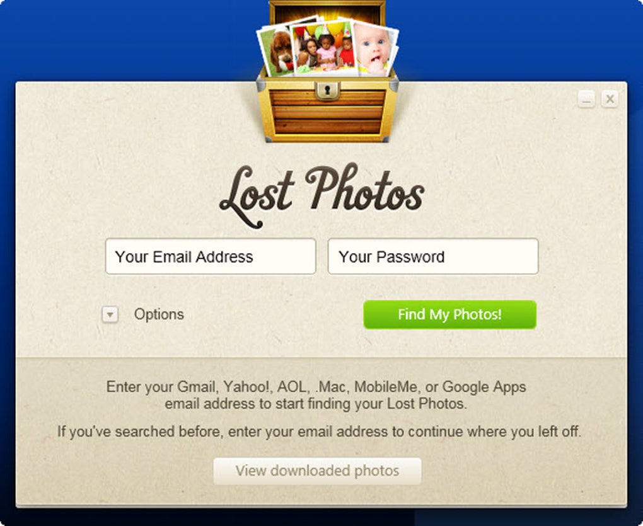
Task: Focus the Your Password field
Action: [433, 256]
